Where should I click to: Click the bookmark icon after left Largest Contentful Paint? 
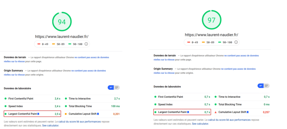[x=38, y=114]
